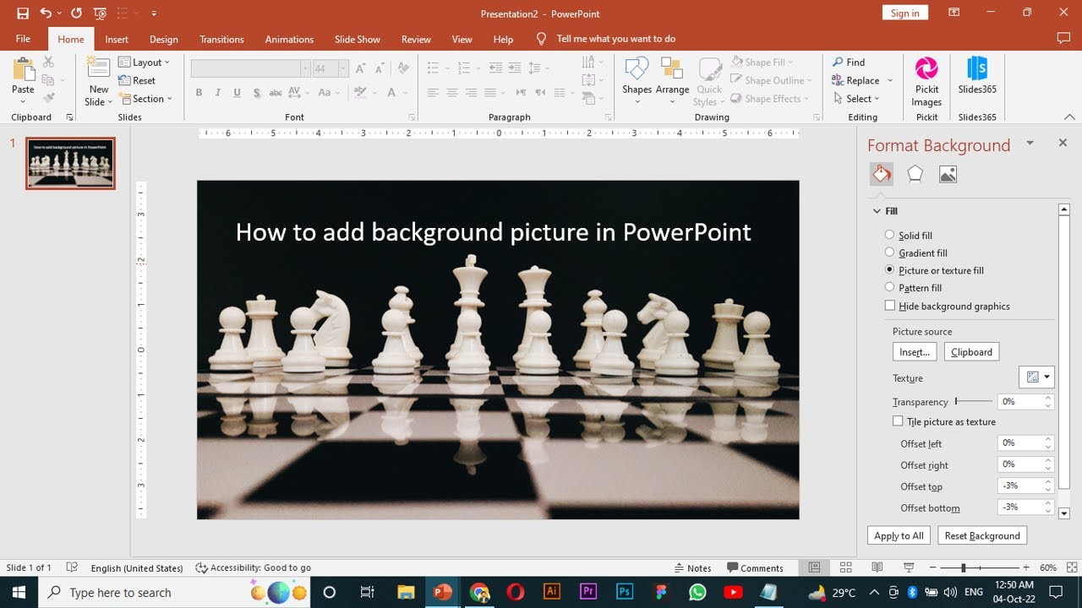The width and height of the screenshot is (1082, 608).
Task: Open the Arrange menu icon
Action: click(x=672, y=69)
